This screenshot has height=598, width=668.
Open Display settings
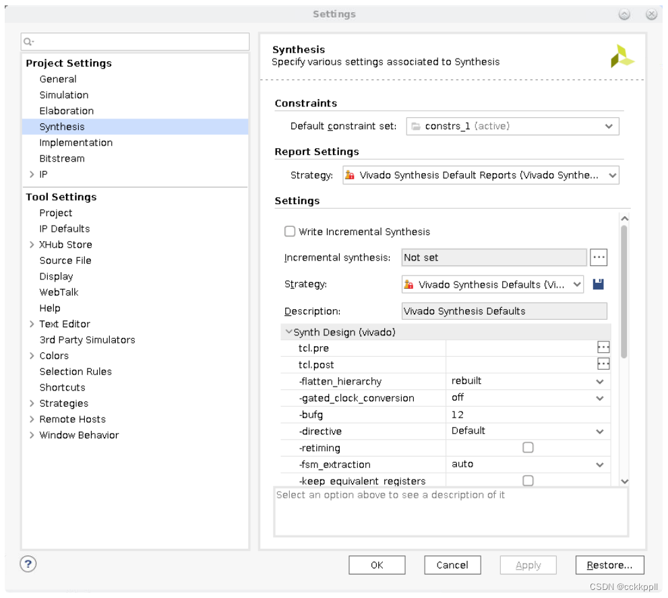pyautogui.click(x=56, y=276)
